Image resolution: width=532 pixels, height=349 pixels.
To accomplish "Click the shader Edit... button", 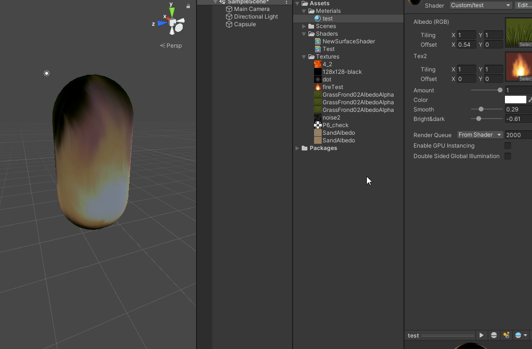I will click(523, 5).
